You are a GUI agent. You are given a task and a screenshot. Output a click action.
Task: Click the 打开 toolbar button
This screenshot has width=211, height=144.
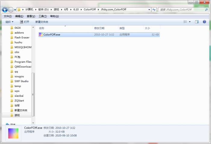pyautogui.click(x=24, y=22)
